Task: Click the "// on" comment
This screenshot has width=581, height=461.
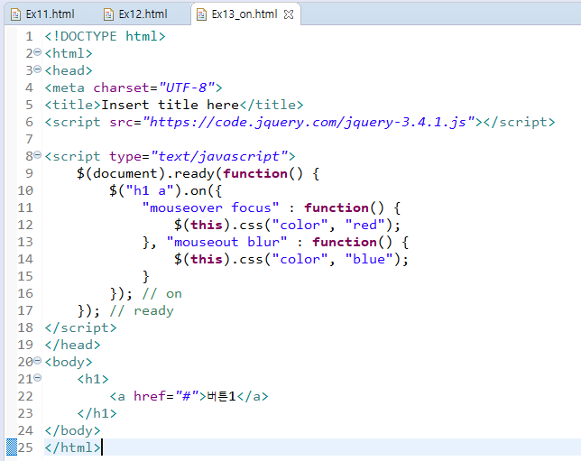Action: click(x=161, y=294)
